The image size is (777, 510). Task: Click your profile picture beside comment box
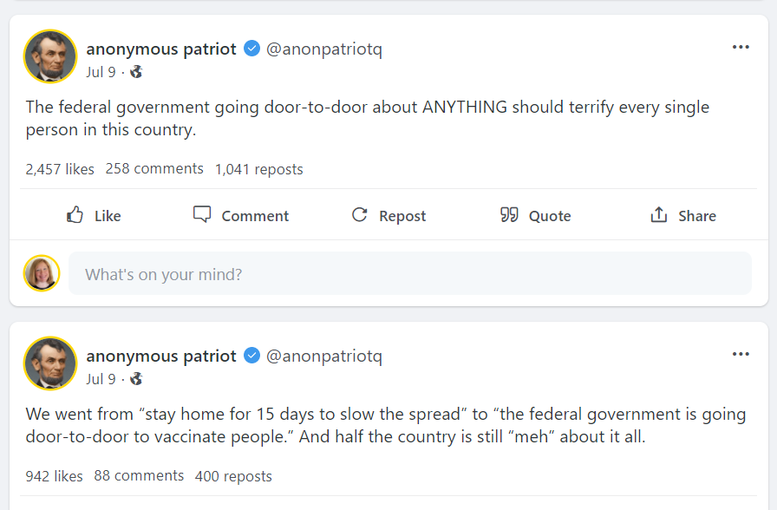pyautogui.click(x=42, y=273)
